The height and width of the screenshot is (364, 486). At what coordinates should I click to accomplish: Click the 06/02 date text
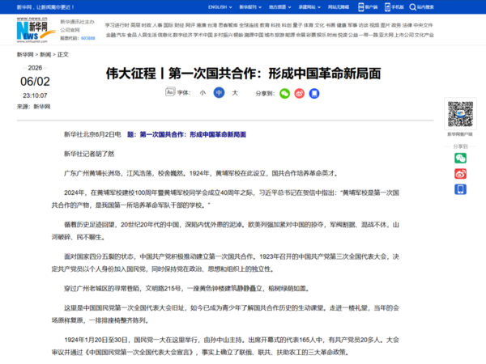pos(35,82)
